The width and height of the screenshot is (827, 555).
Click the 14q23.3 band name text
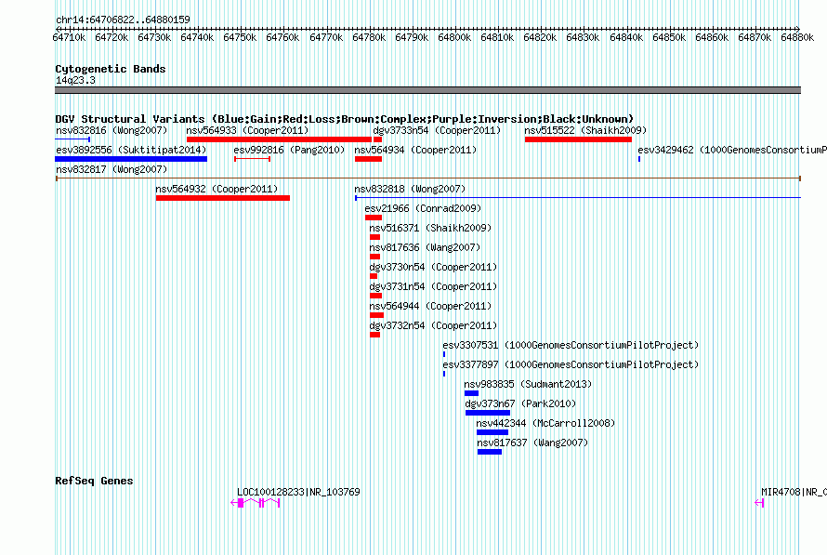(x=75, y=80)
